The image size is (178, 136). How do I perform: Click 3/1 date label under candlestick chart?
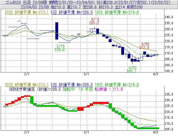coord(86,74)
